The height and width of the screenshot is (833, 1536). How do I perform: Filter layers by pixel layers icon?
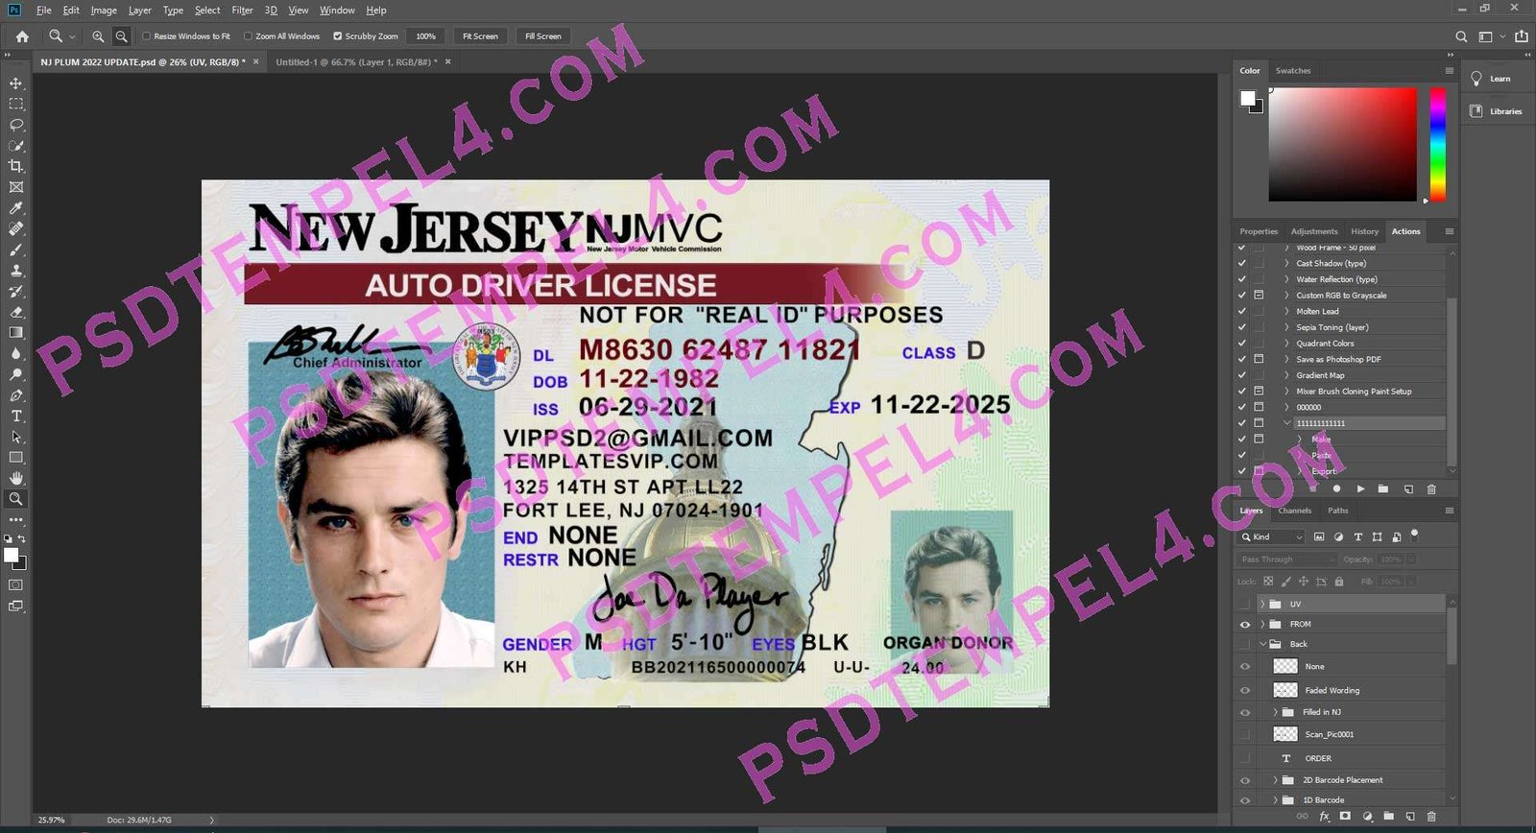coord(1319,536)
